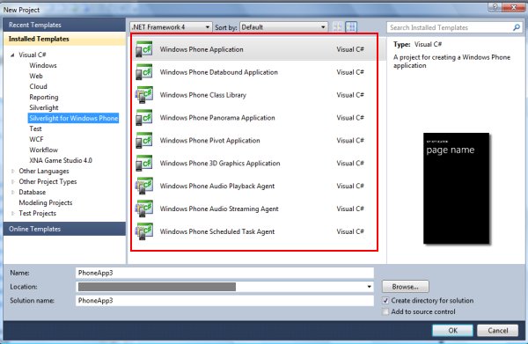
Task: Select Windows Phone Panorama Application text
Action: (217, 118)
